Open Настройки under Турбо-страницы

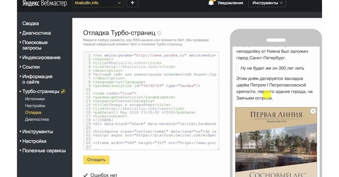click(35, 106)
